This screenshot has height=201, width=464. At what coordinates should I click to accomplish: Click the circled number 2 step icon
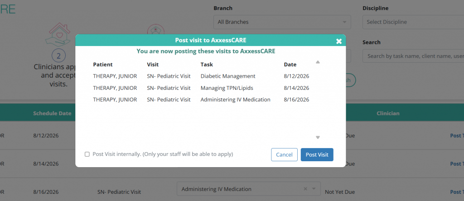tap(58, 56)
